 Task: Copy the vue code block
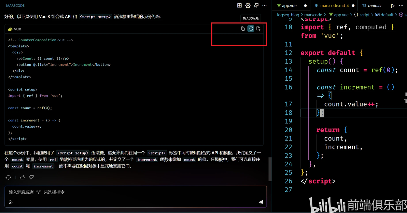point(243,29)
